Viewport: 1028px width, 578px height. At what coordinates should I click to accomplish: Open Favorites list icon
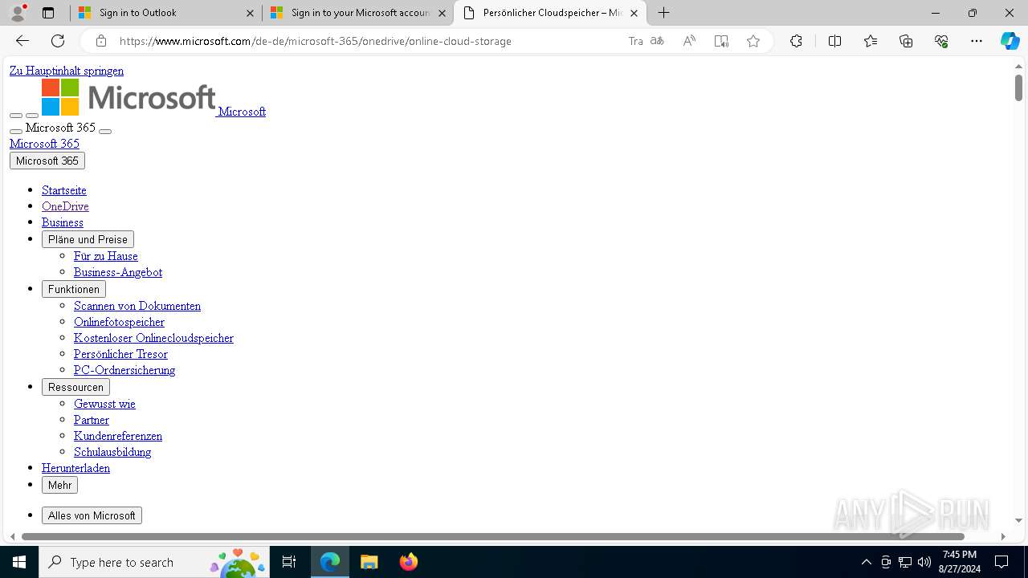[x=871, y=41]
